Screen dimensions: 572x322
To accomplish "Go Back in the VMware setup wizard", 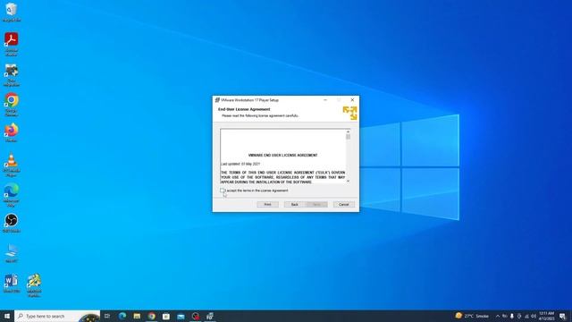I will [295, 205].
